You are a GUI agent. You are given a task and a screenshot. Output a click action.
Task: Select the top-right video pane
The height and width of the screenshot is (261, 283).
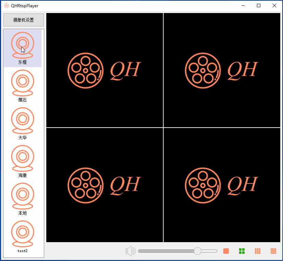click(x=222, y=70)
